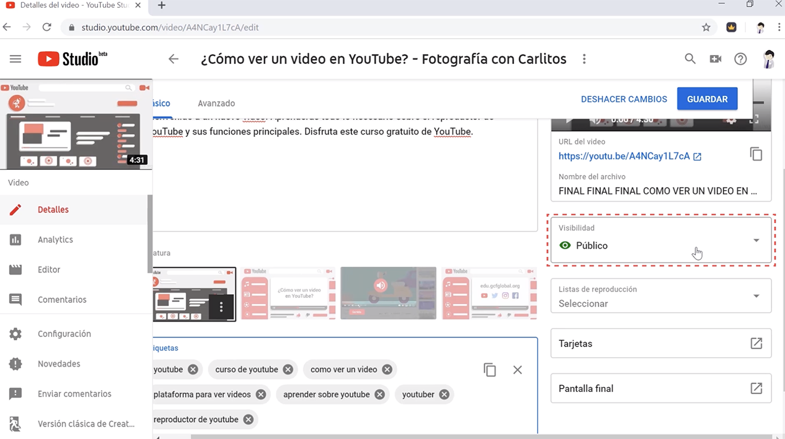Expand the Listas de reproducción dropdown

click(661, 296)
